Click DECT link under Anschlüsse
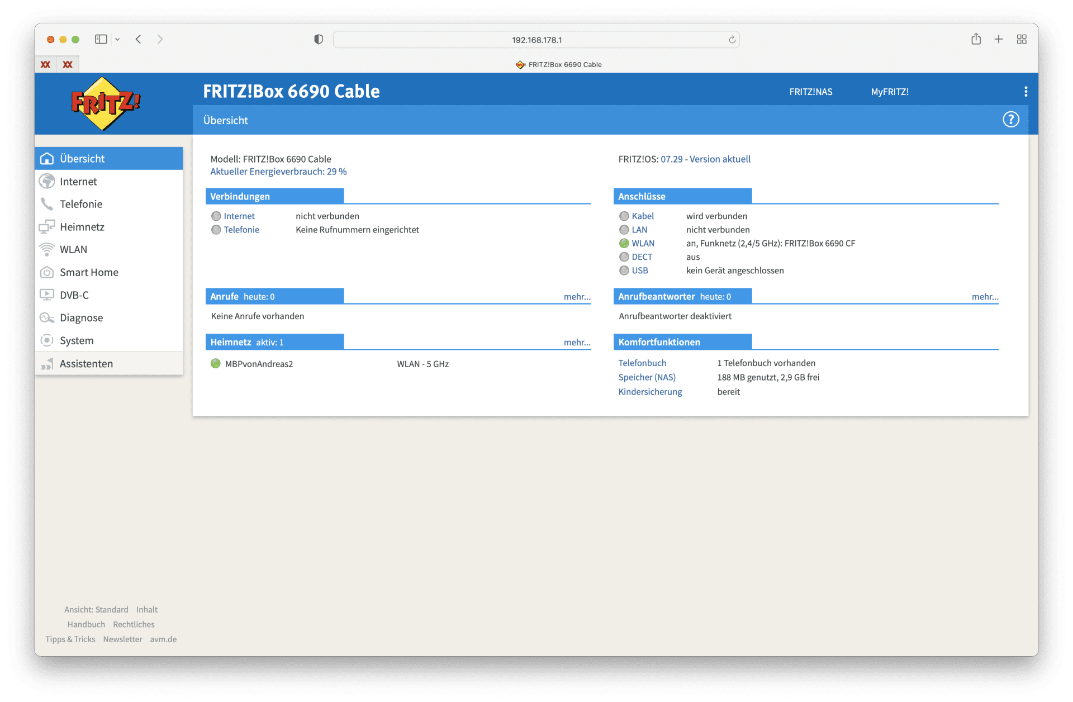The width and height of the screenshot is (1073, 702). (642, 257)
